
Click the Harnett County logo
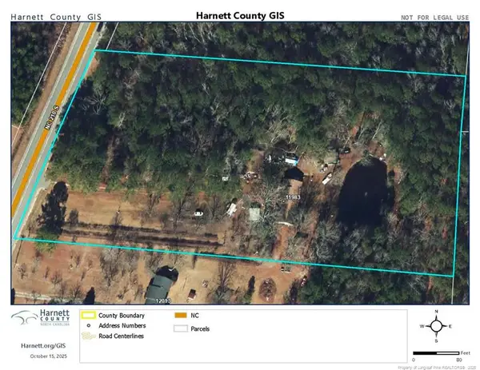coord(39,321)
